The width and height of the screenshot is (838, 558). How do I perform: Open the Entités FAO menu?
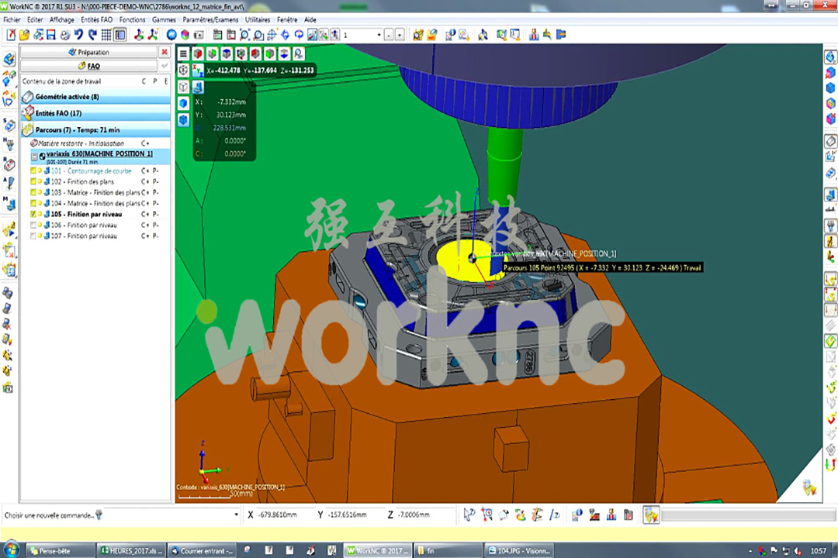97,19
